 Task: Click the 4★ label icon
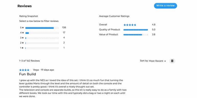coord(22,33)
